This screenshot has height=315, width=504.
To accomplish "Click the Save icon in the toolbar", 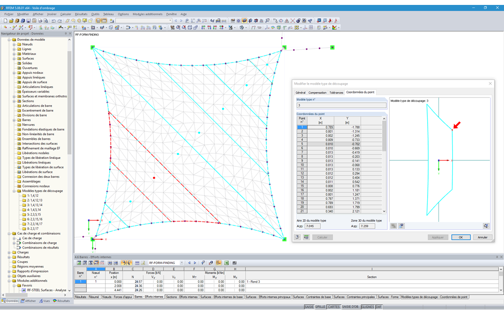I will 28,21.
